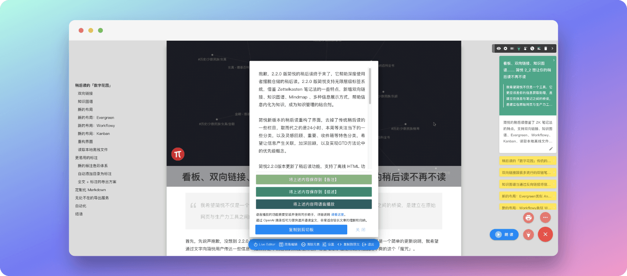Screen dimensions: 627x276
Task: Click the red print floating button
Action: tap(528, 217)
